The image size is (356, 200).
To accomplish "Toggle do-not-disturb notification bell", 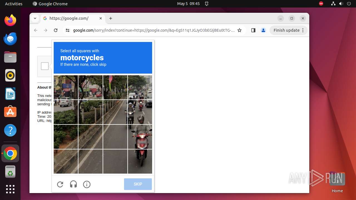I will 207,4.
